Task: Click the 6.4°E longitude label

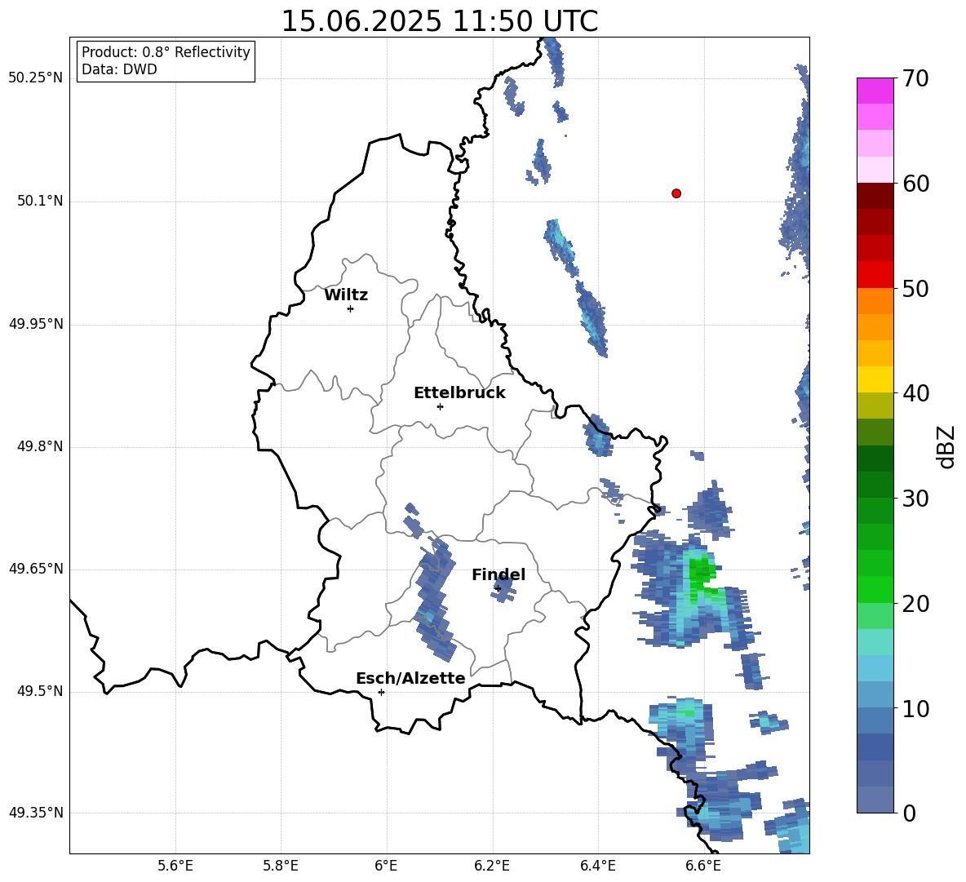Action: (597, 866)
